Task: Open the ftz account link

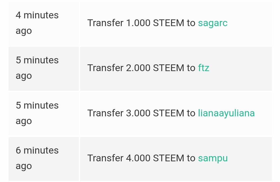Action: pyautogui.click(x=204, y=68)
